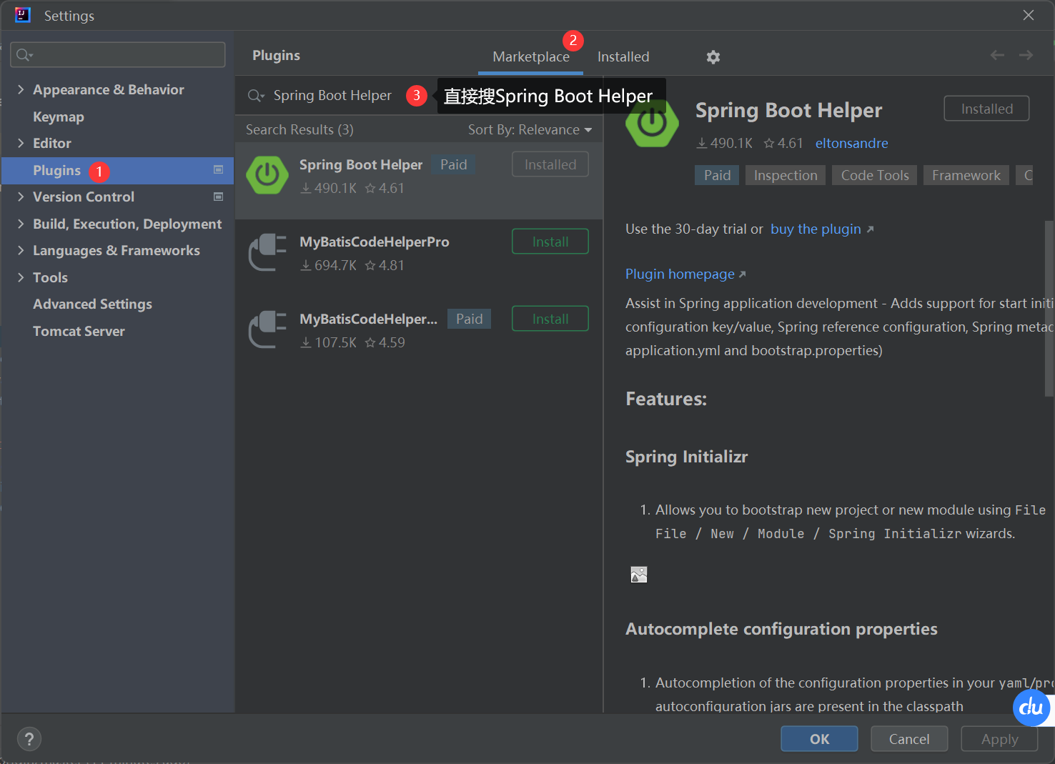Cancel the Settings dialog
1055x764 pixels.
(909, 739)
